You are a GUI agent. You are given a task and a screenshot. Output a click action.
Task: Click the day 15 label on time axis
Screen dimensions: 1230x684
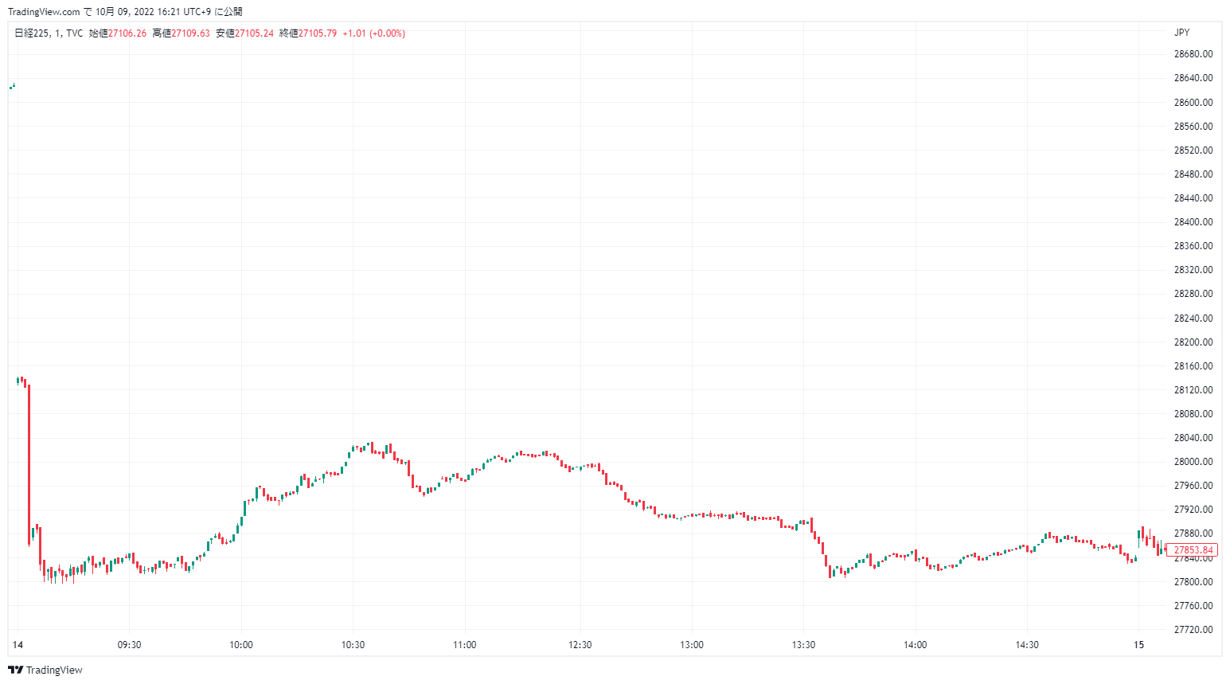point(1138,645)
